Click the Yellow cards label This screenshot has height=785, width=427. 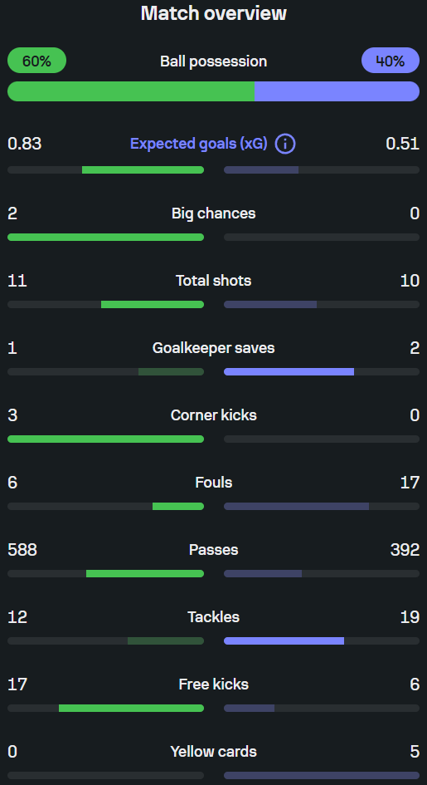pos(214,752)
